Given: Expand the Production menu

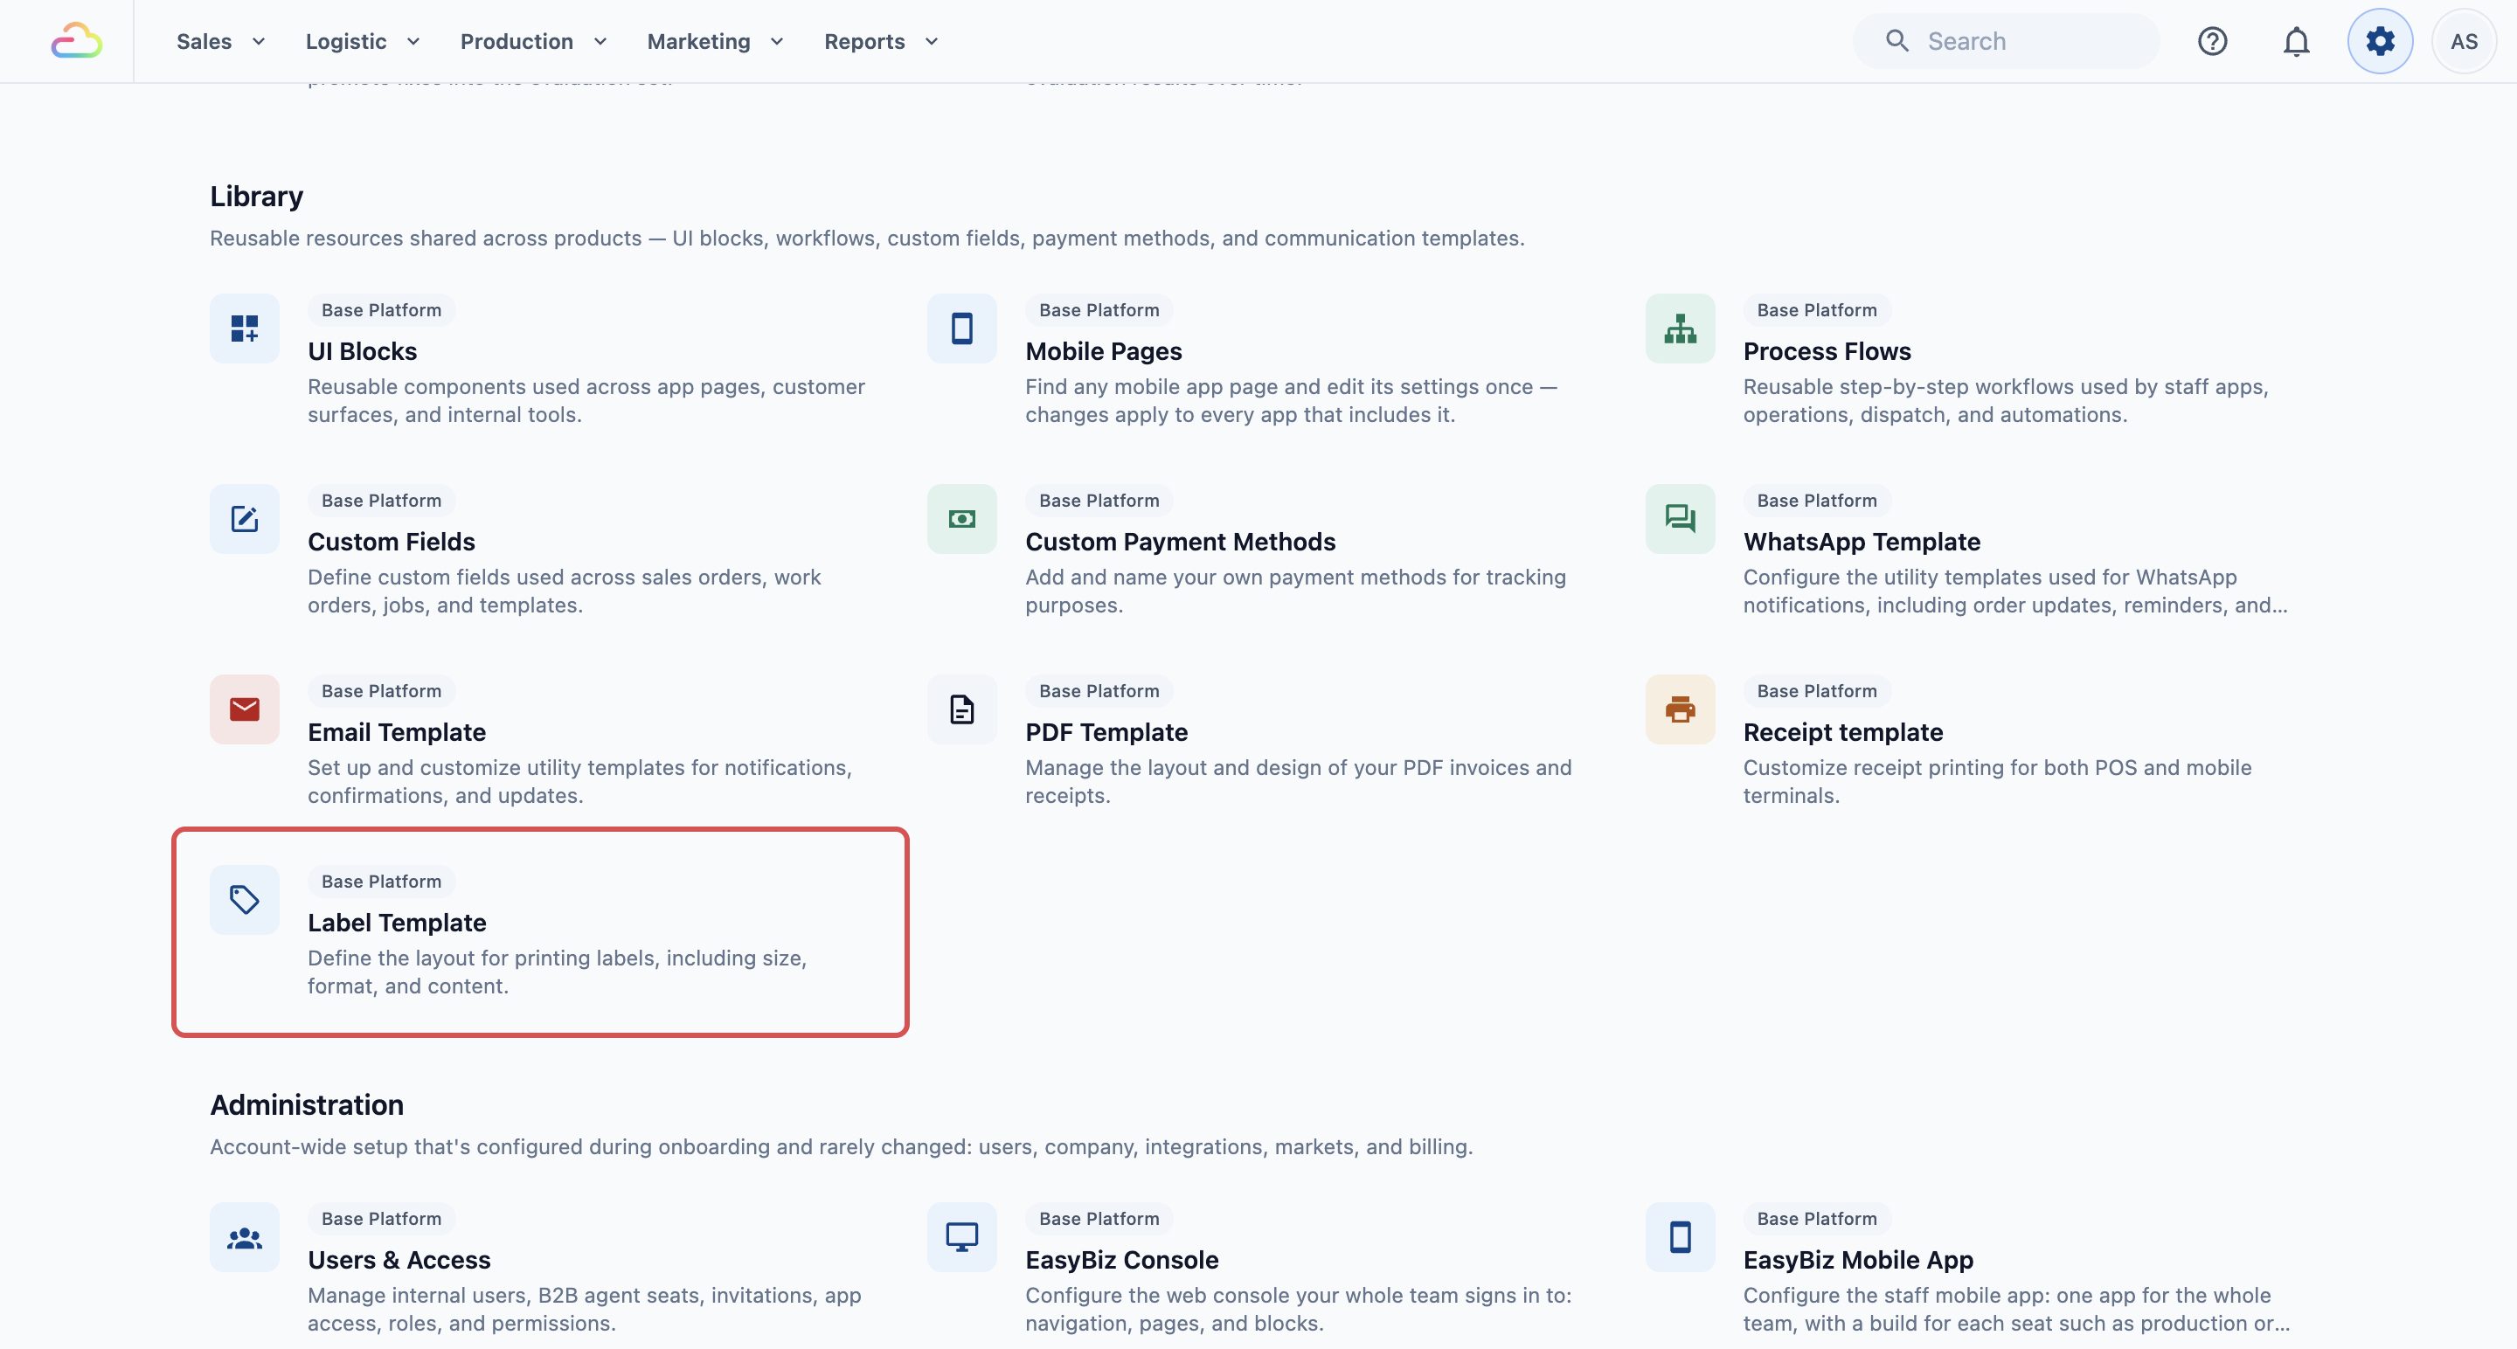Looking at the screenshot, I should pyautogui.click(x=533, y=41).
